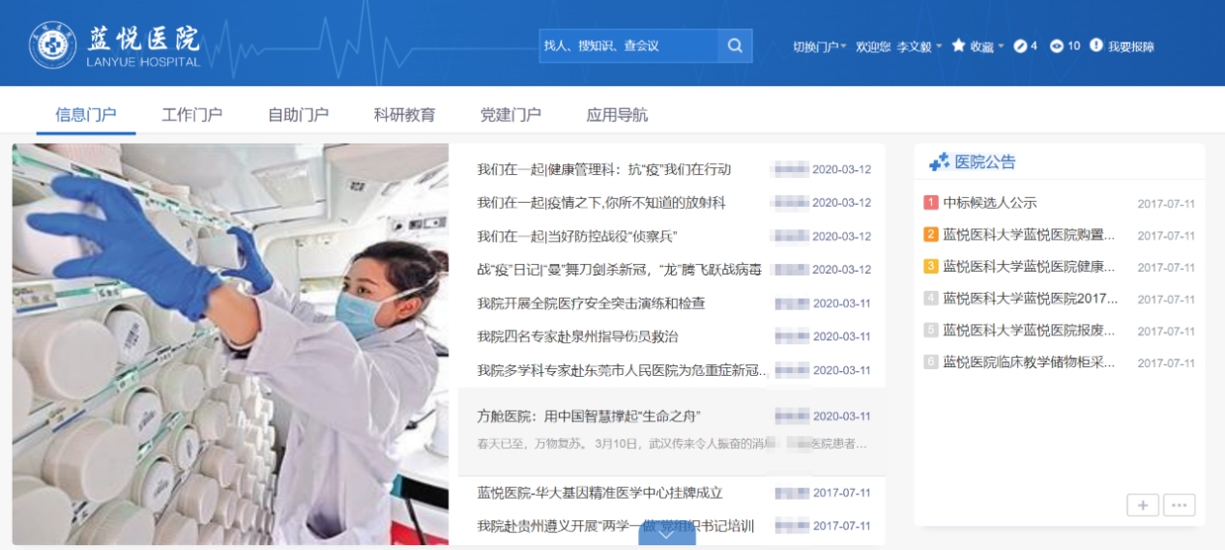Open the 自助门户 tab

[298, 115]
